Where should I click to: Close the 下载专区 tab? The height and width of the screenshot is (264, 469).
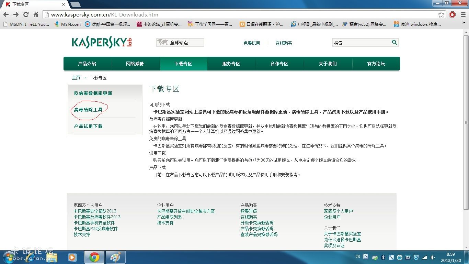(x=63, y=4)
